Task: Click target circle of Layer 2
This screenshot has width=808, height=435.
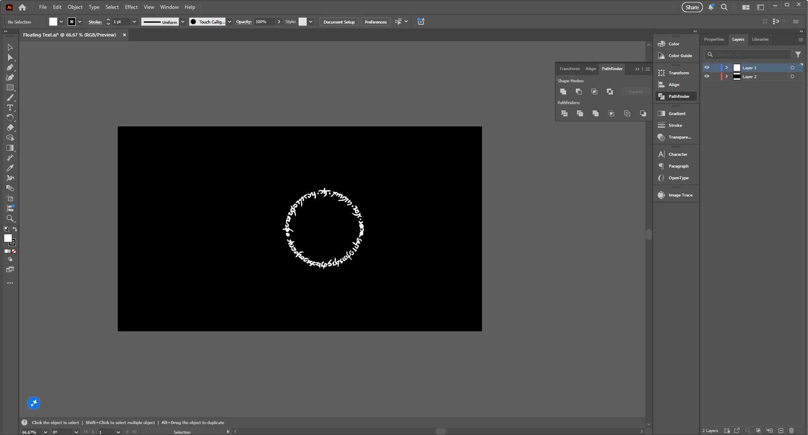Action: (x=792, y=76)
